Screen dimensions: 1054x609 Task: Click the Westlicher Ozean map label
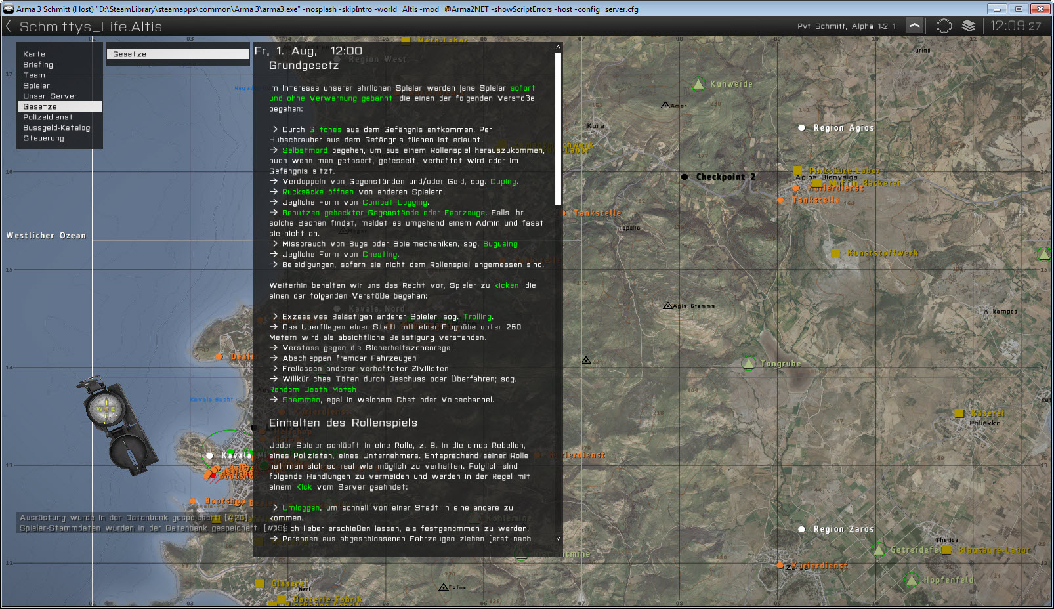(46, 236)
